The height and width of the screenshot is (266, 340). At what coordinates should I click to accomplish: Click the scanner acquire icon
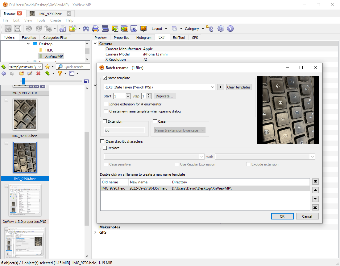tap(105, 29)
